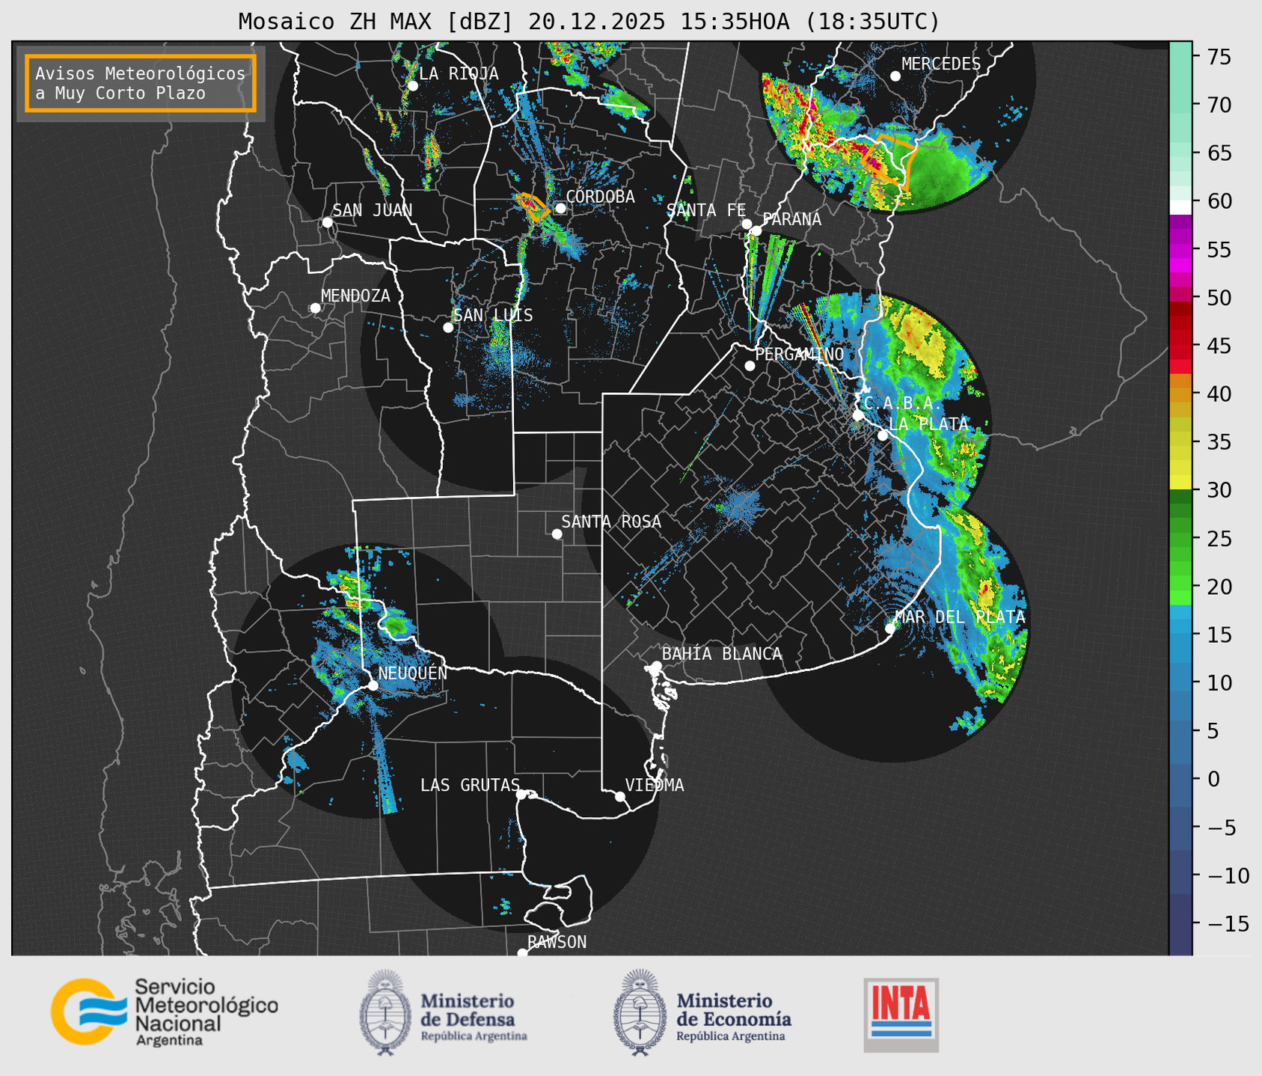Click the Mercedes city marker dot

click(895, 76)
